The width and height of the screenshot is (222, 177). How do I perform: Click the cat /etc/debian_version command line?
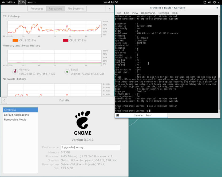pos(146,106)
